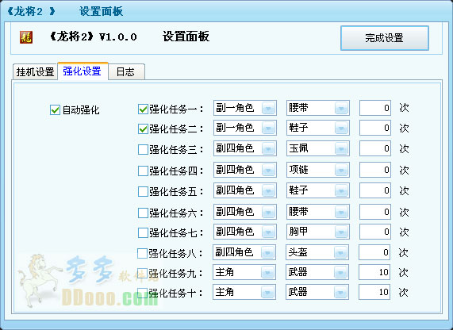The width and height of the screenshot is (453, 330).
Task: Tick the 强化任务七 checkbox
Action: point(143,232)
